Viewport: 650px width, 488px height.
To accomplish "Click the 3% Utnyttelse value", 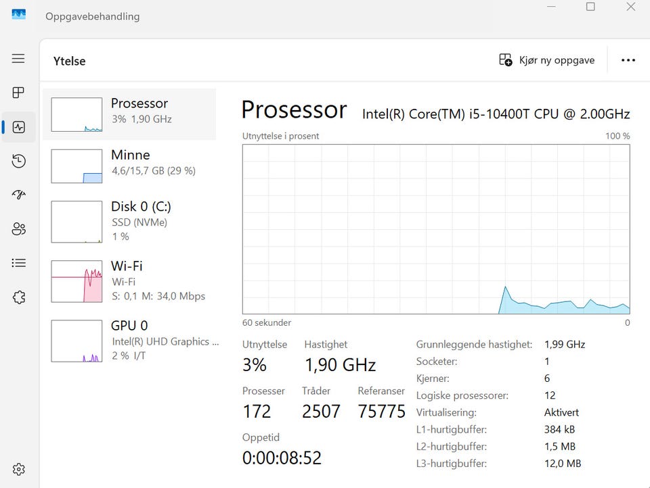I will (x=255, y=365).
